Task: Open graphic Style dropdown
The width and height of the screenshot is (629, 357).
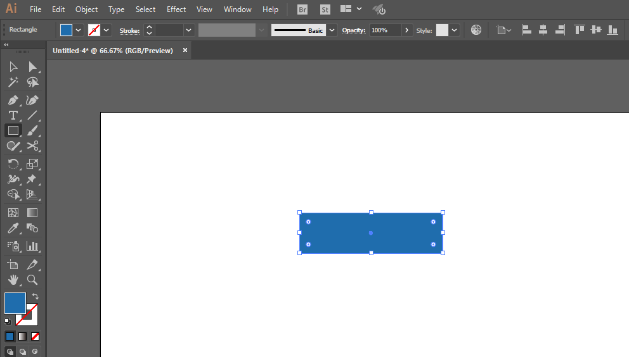Action: [x=454, y=30]
